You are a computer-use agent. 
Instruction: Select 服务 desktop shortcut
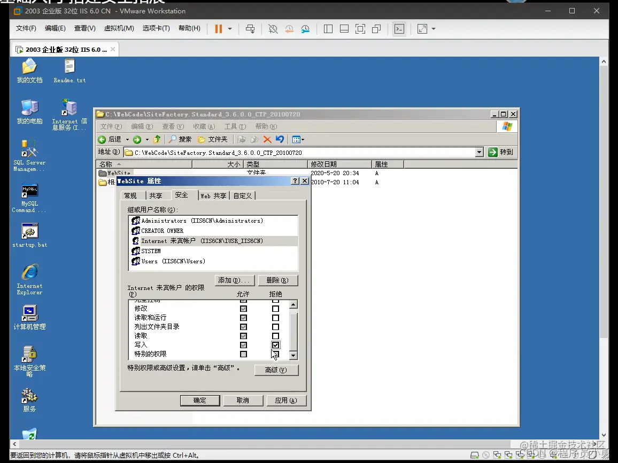point(29,400)
